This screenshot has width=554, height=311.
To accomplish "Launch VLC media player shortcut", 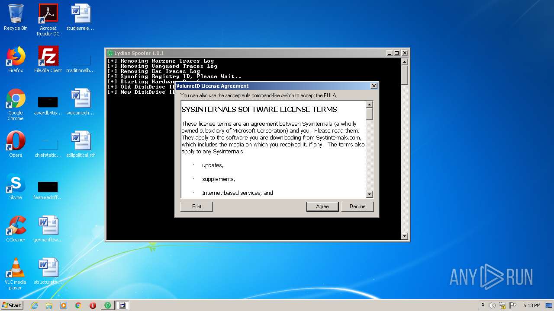I will 16,274.
